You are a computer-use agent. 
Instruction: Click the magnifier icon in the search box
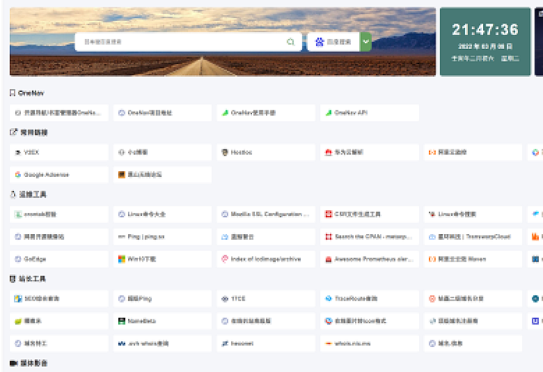290,42
